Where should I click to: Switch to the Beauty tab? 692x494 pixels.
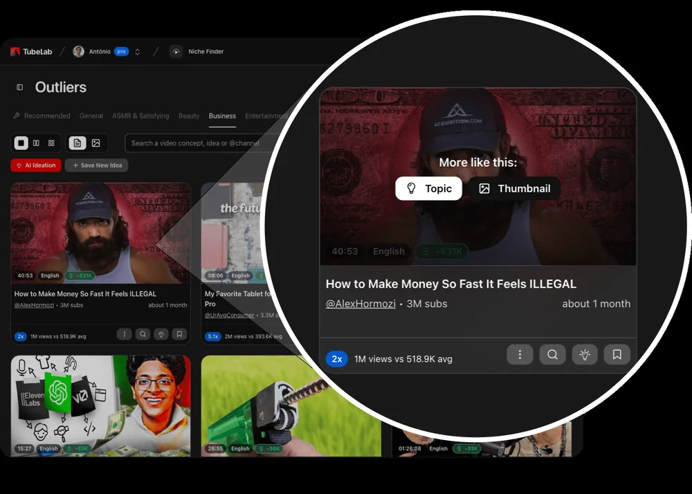(189, 116)
